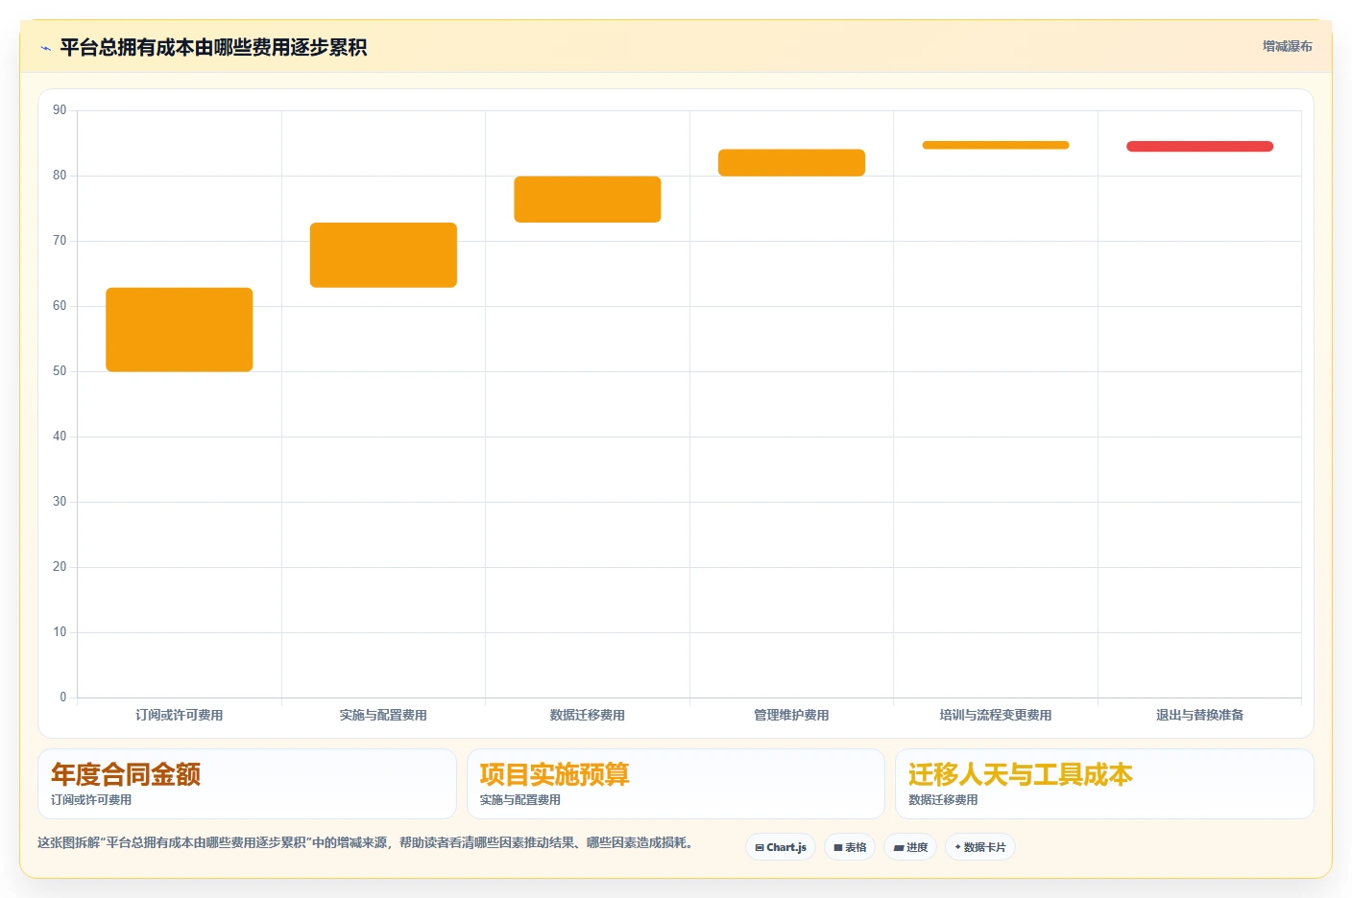This screenshot has width=1352, height=898.
Task: Click the 管理维护费用 axis label
Action: point(791,715)
